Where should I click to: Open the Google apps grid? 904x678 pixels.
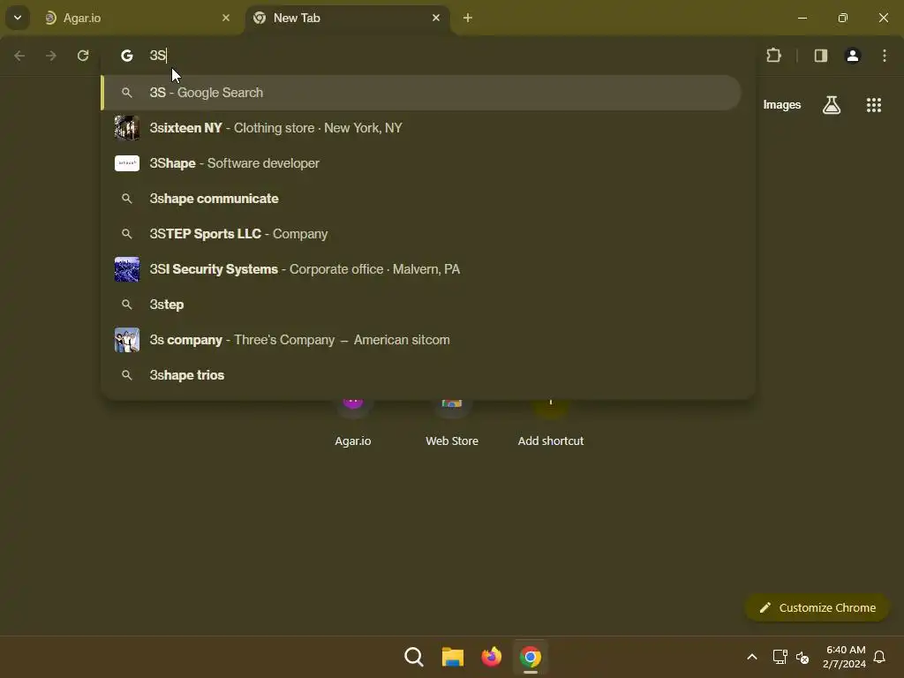[874, 105]
